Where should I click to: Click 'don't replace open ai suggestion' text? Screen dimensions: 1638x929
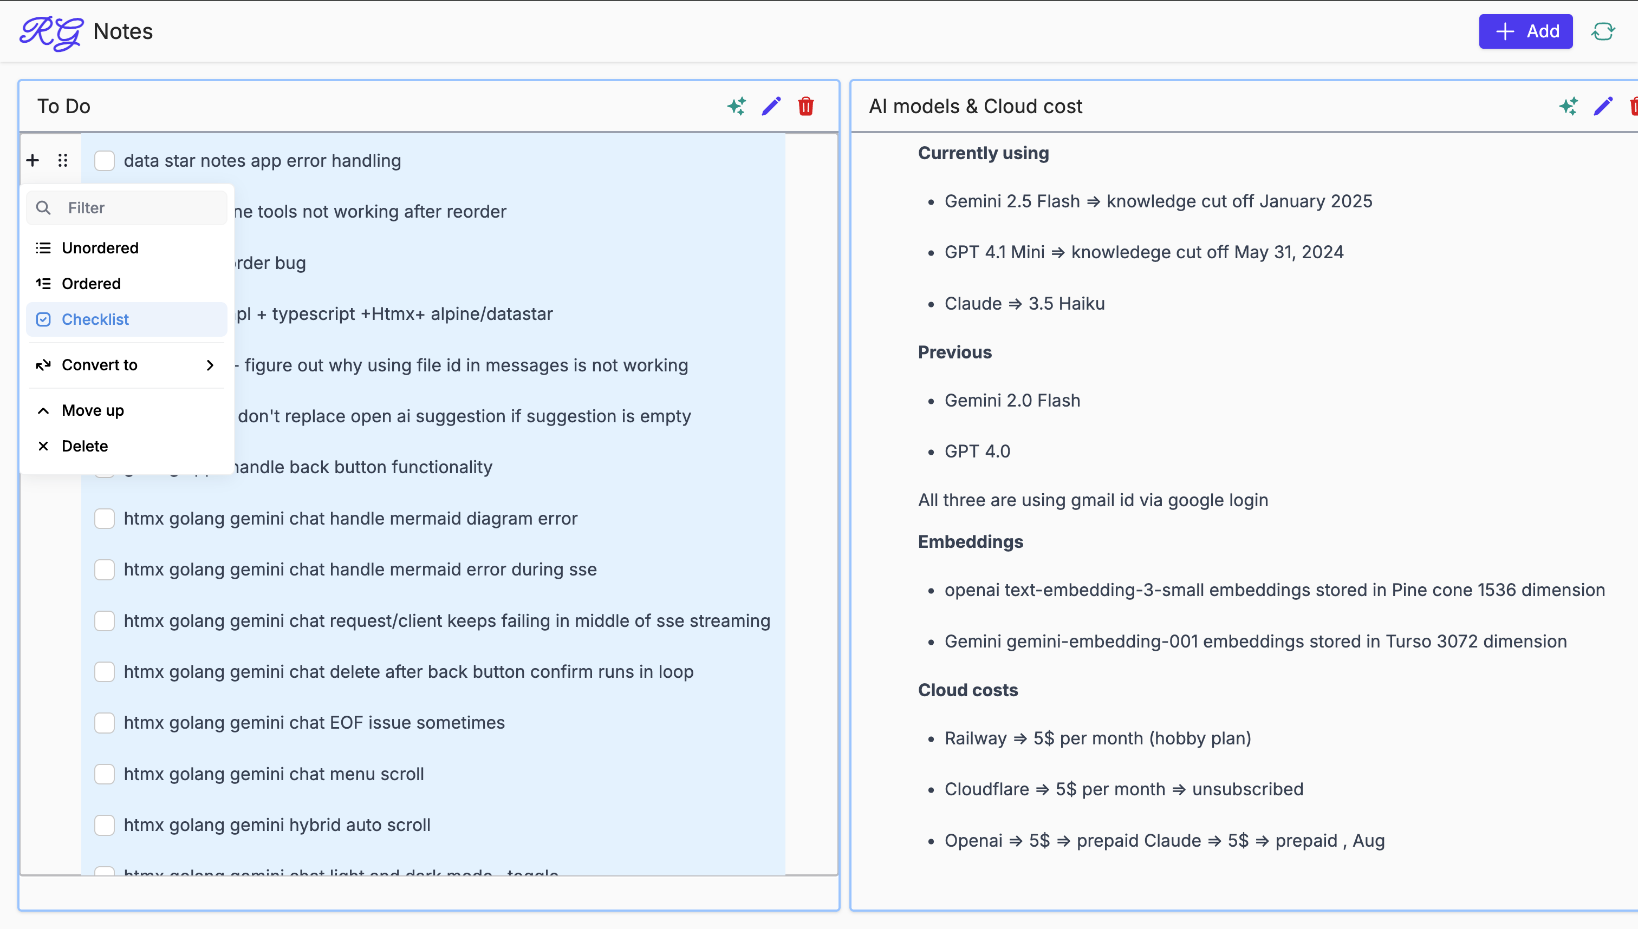tap(464, 417)
